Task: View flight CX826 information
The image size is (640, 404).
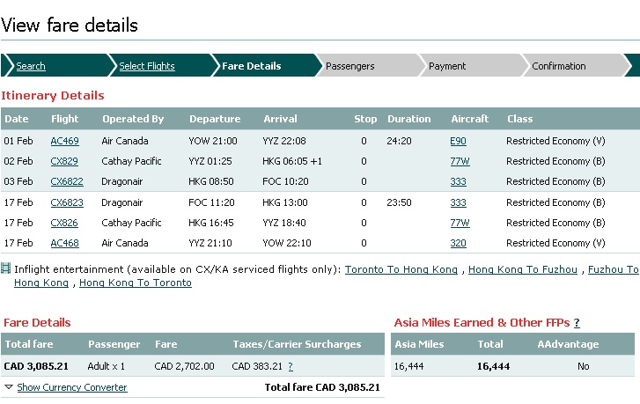Action: [x=64, y=223]
